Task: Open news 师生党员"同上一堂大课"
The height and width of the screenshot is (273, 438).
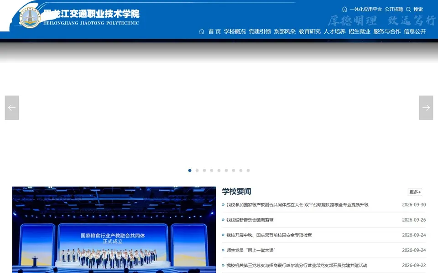Action: pos(251,250)
